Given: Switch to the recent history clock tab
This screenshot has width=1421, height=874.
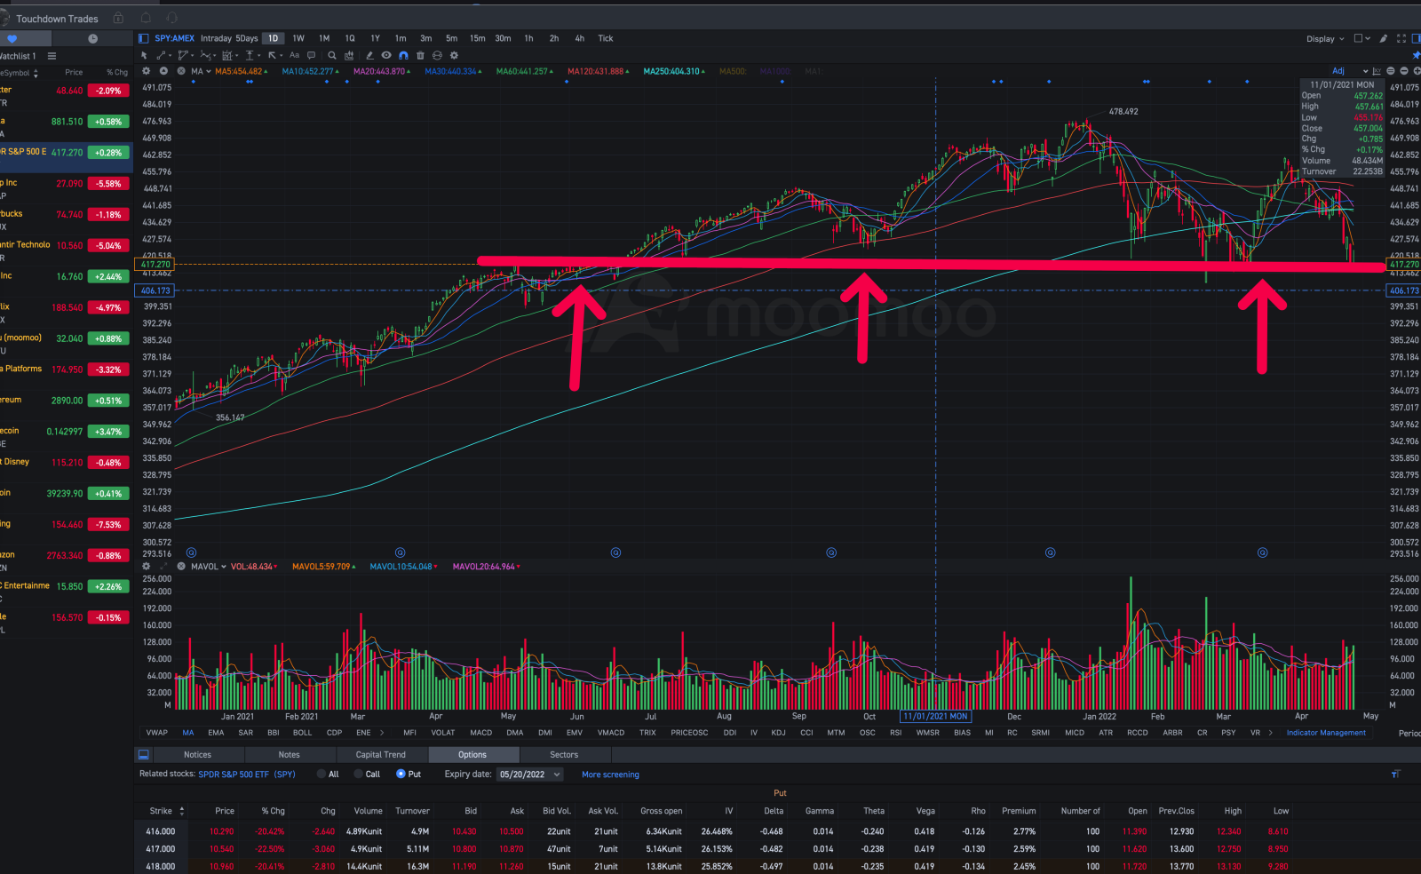Looking at the screenshot, I should pyautogui.click(x=92, y=39).
